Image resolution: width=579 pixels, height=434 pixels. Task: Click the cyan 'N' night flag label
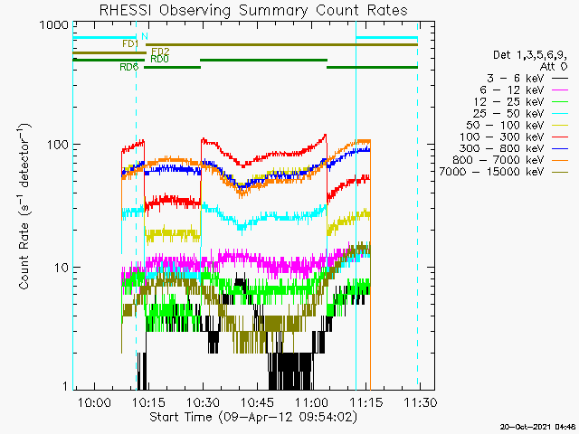(145, 36)
